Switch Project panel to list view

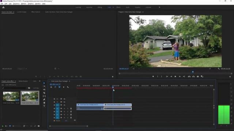click(6, 126)
